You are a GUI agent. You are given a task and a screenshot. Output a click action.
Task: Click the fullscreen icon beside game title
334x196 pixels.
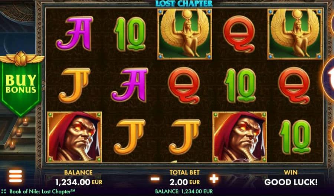(x=4, y=191)
